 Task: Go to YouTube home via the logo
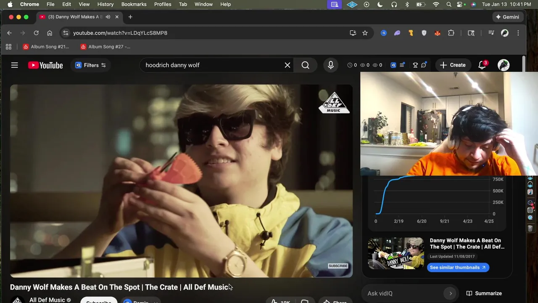[45, 65]
